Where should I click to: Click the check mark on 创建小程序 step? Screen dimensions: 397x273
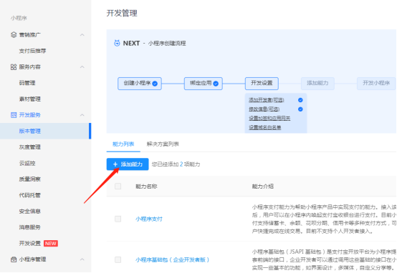click(x=155, y=84)
